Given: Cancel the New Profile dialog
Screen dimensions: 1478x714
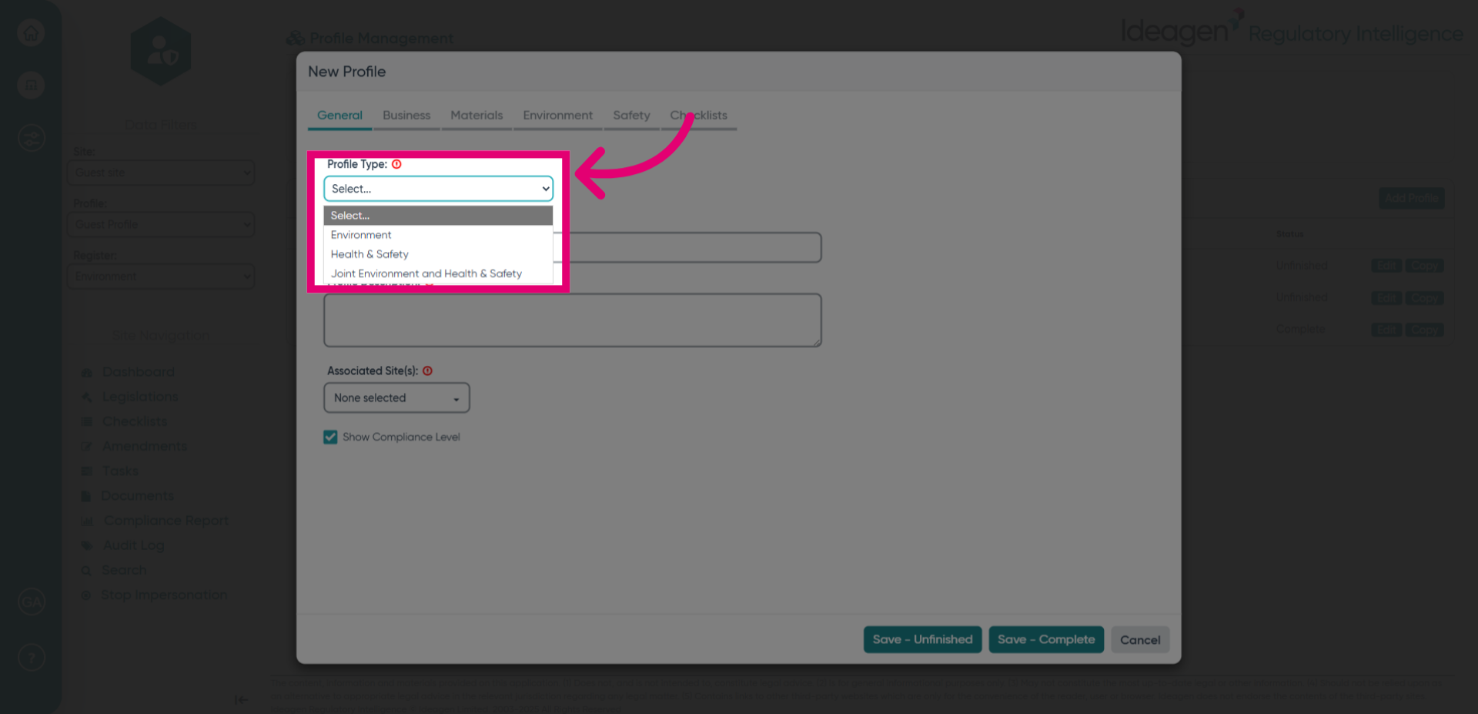Looking at the screenshot, I should [x=1140, y=639].
